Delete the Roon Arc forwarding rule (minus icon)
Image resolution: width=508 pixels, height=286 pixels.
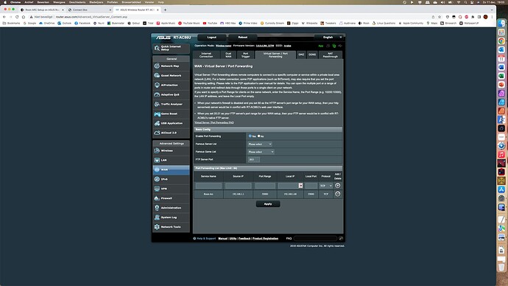point(338,194)
